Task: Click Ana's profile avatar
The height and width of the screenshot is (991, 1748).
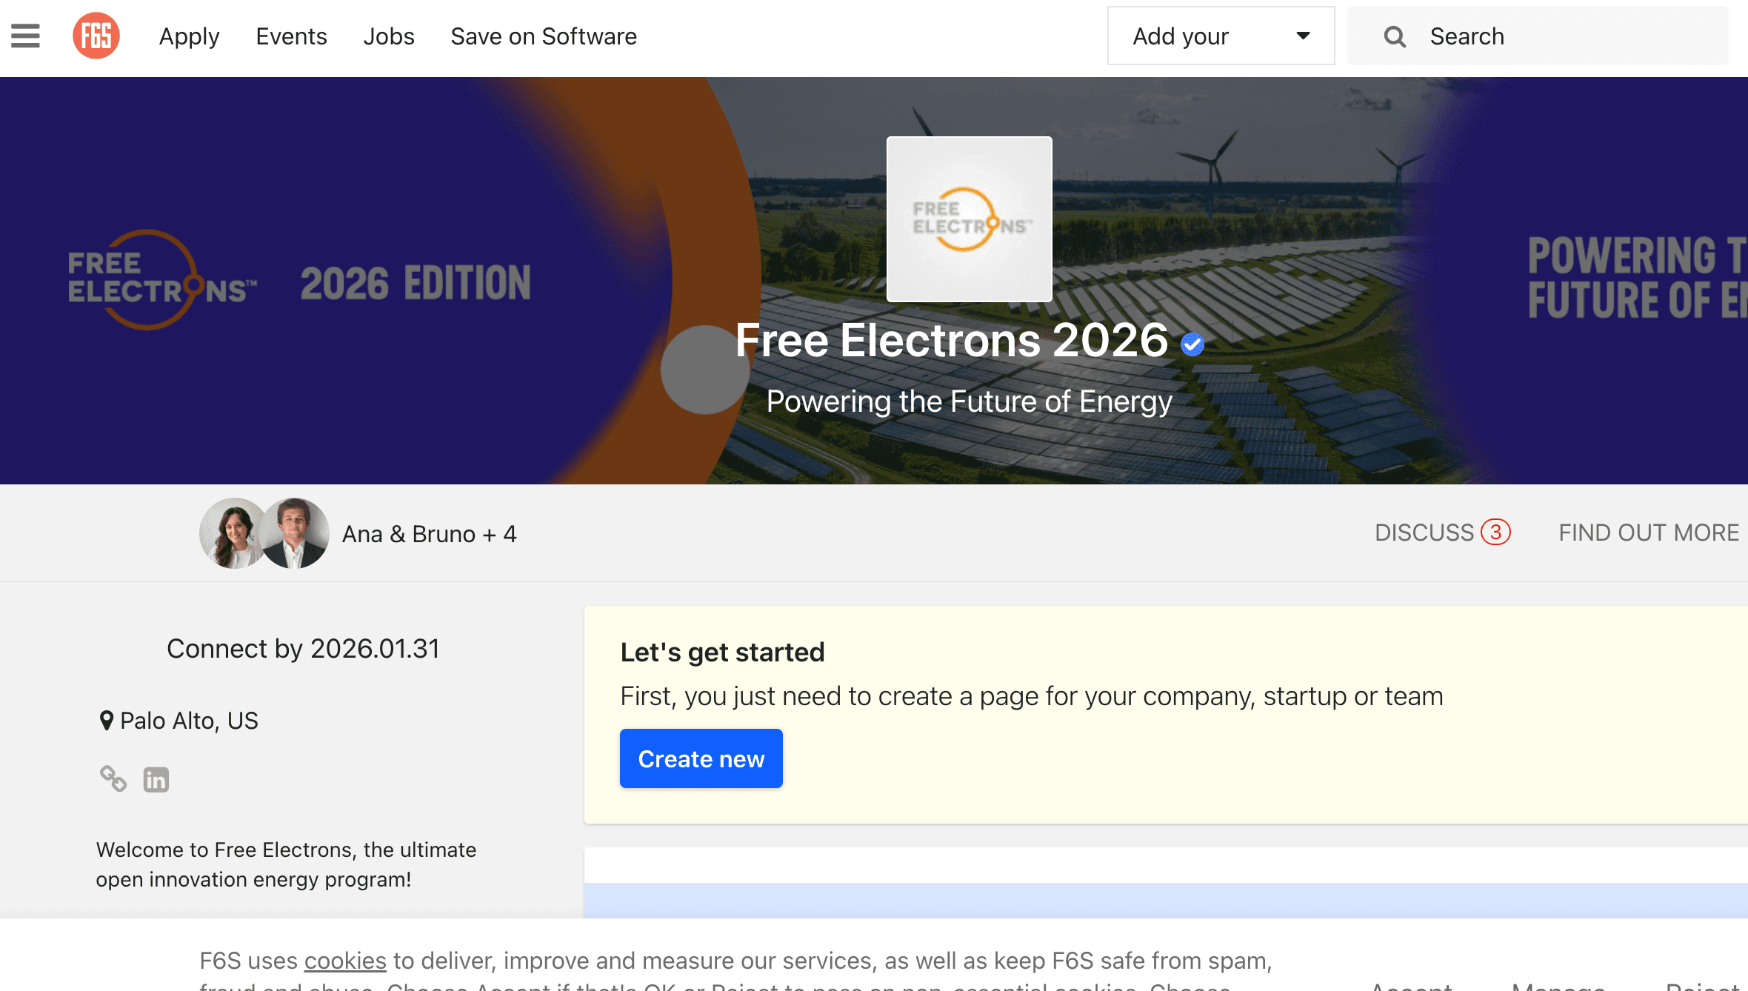Action: pos(231,533)
